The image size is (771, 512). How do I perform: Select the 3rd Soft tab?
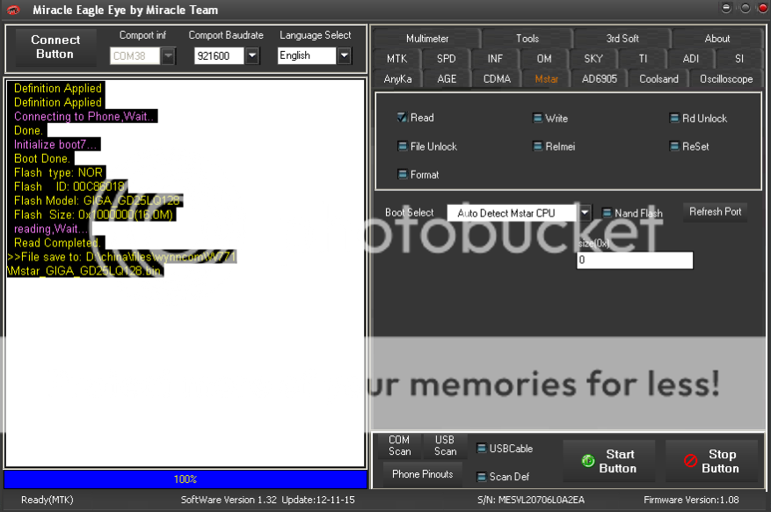click(622, 39)
